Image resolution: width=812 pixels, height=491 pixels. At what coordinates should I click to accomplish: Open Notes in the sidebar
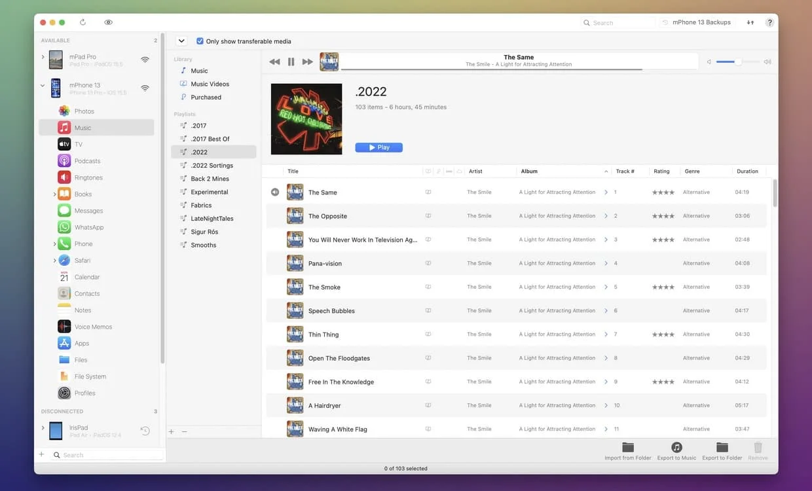coord(83,310)
